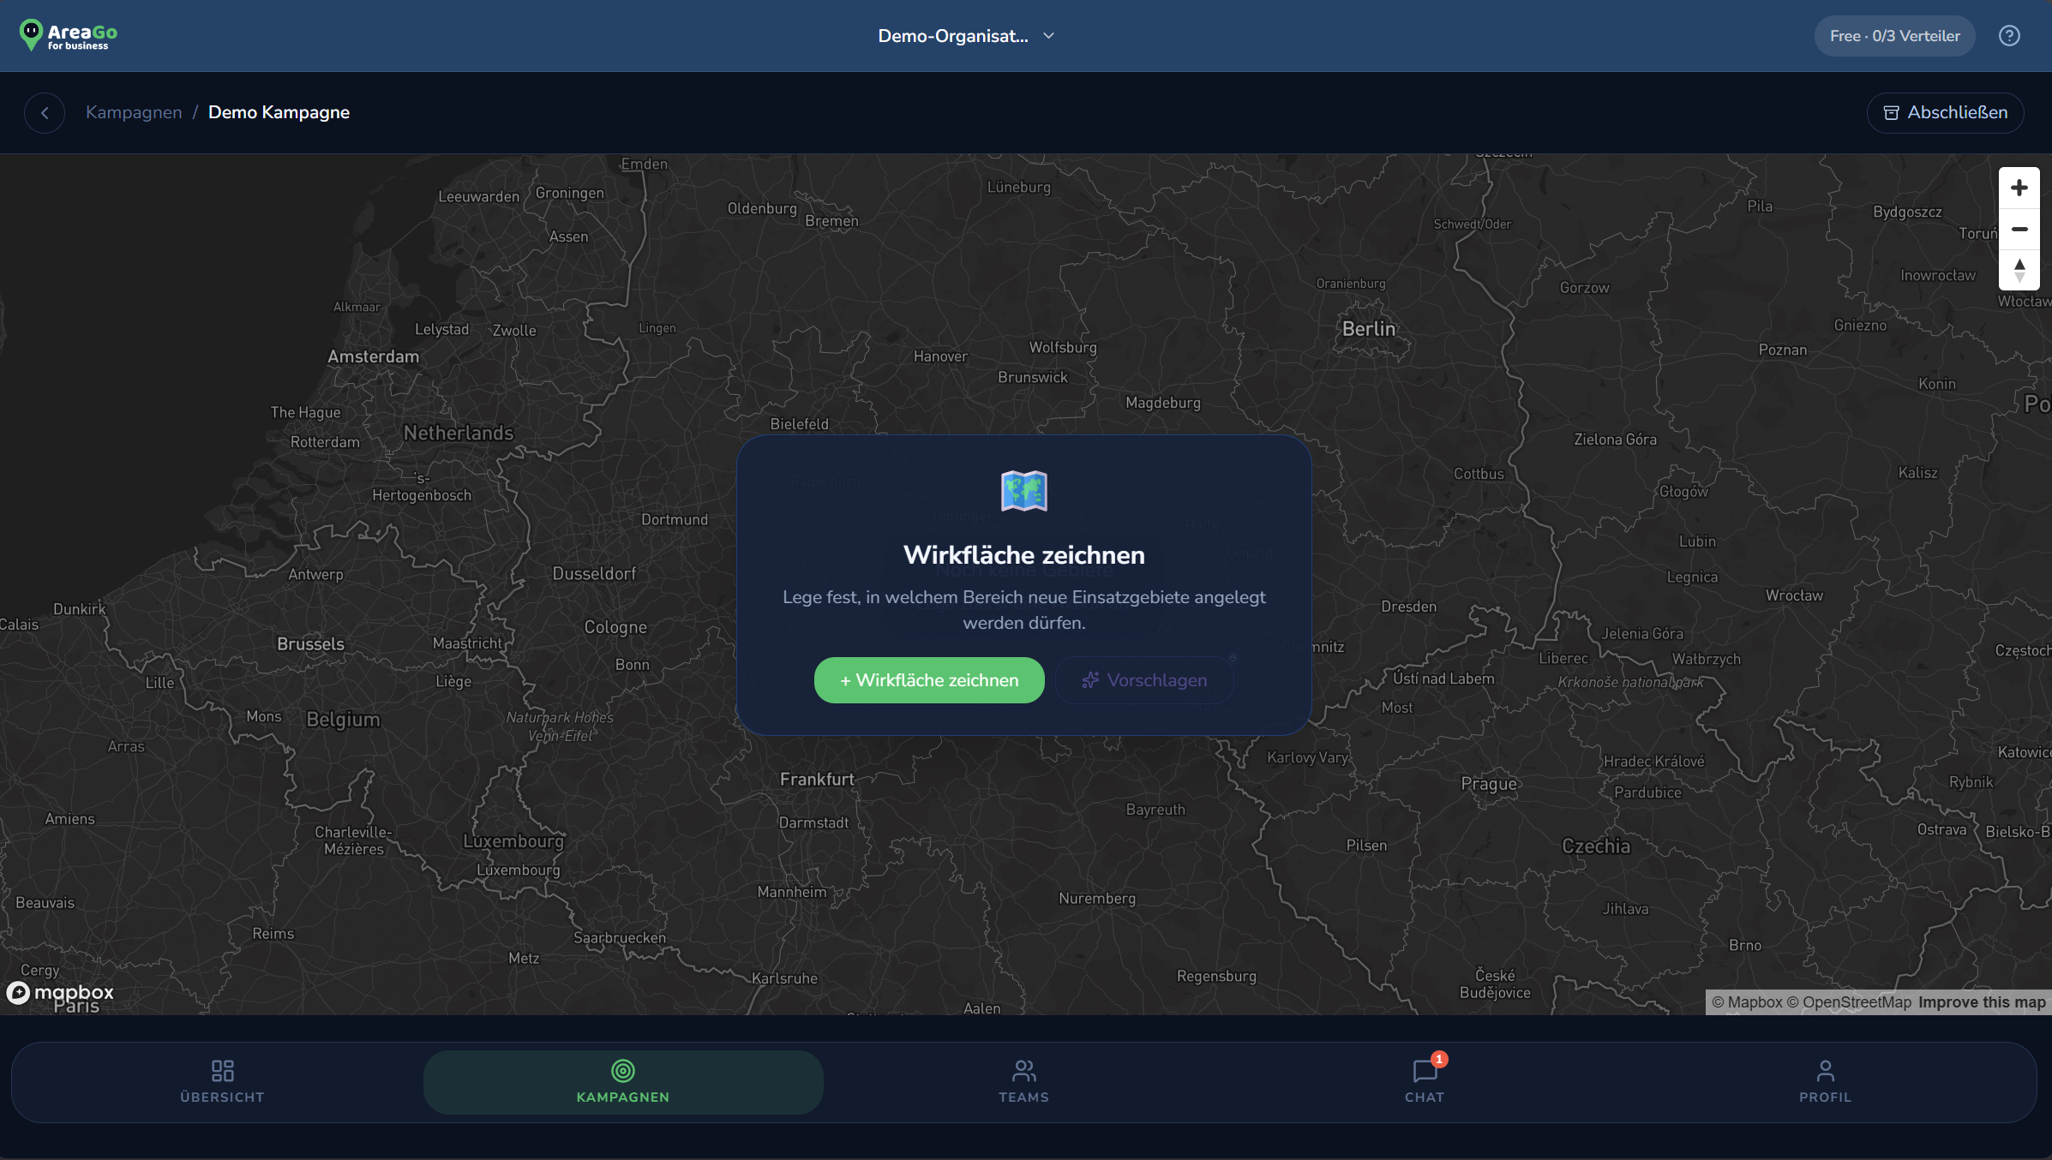This screenshot has width=2052, height=1160.
Task: Click the Poznan label on map
Action: (x=1783, y=350)
